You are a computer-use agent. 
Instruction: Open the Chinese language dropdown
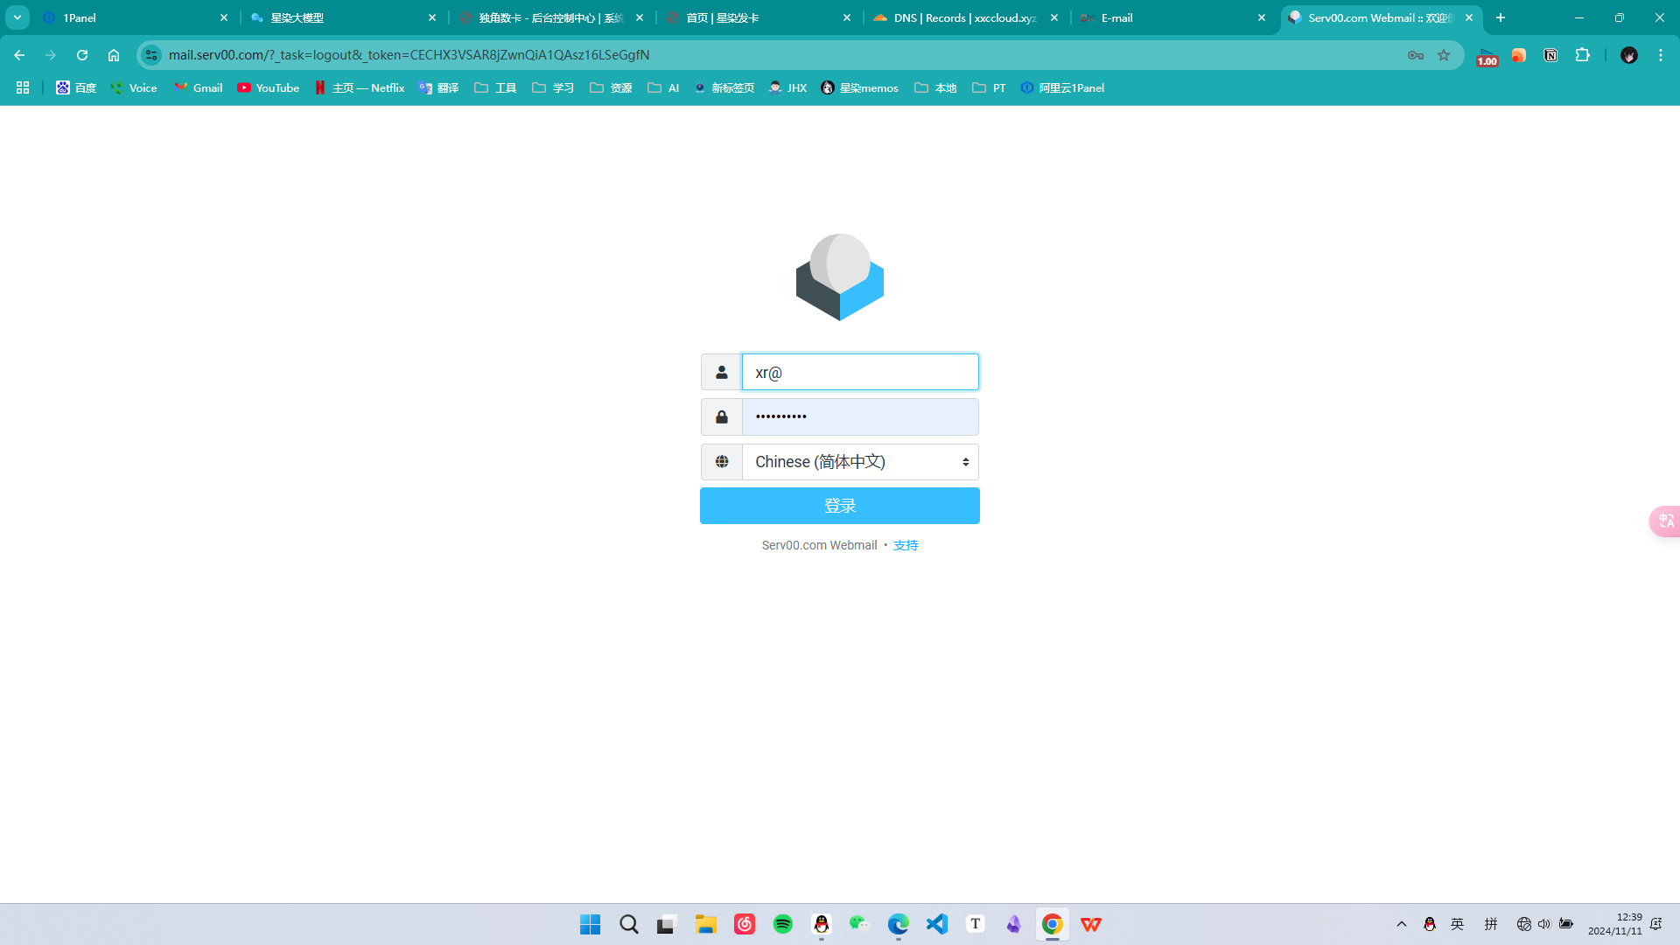click(859, 462)
